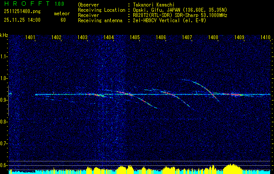Click the 1404 time marker
The image size is (274, 174).
click(109, 37)
